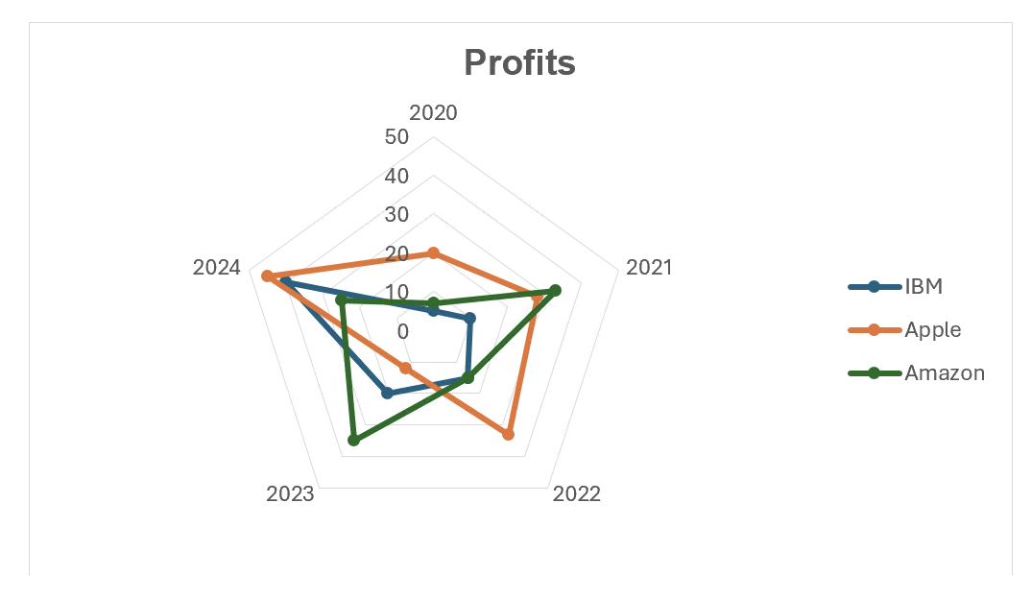This screenshot has width=1031, height=599.
Task: Click the IBM legend entry
Action: click(896, 287)
